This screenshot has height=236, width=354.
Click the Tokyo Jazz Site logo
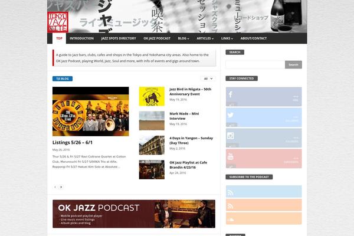tap(58, 22)
